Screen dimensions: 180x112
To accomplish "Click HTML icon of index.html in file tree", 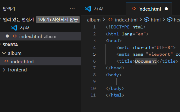I will pos(6,61).
